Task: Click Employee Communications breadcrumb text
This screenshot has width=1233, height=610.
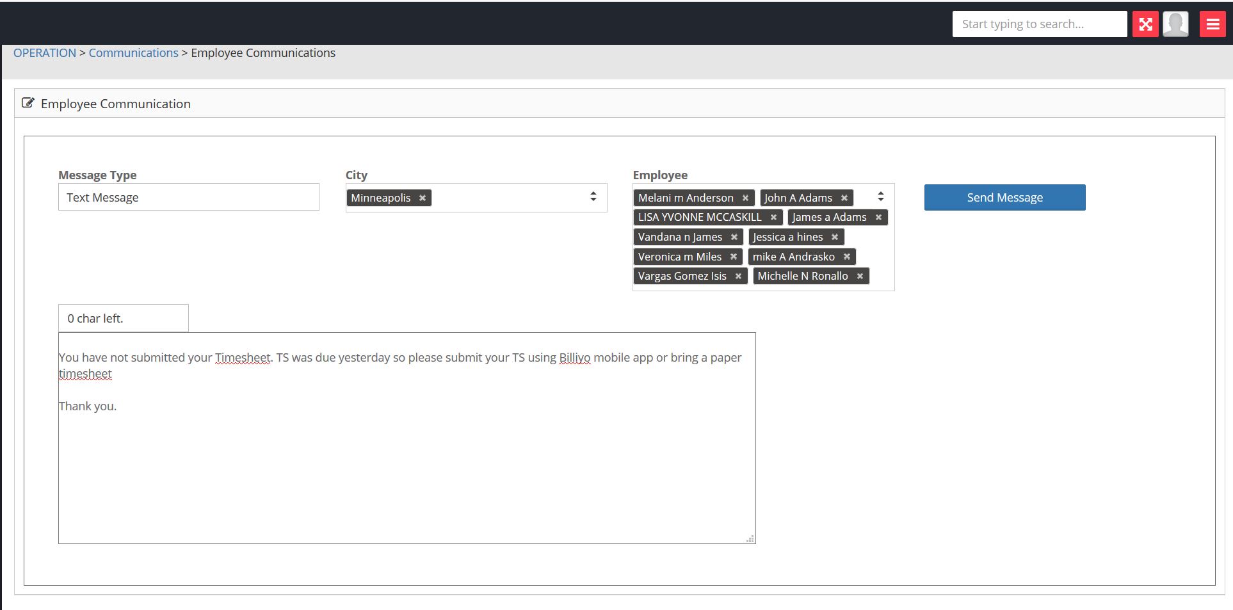Action: pyautogui.click(x=263, y=53)
